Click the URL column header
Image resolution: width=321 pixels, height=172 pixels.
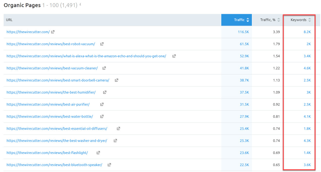point(9,20)
